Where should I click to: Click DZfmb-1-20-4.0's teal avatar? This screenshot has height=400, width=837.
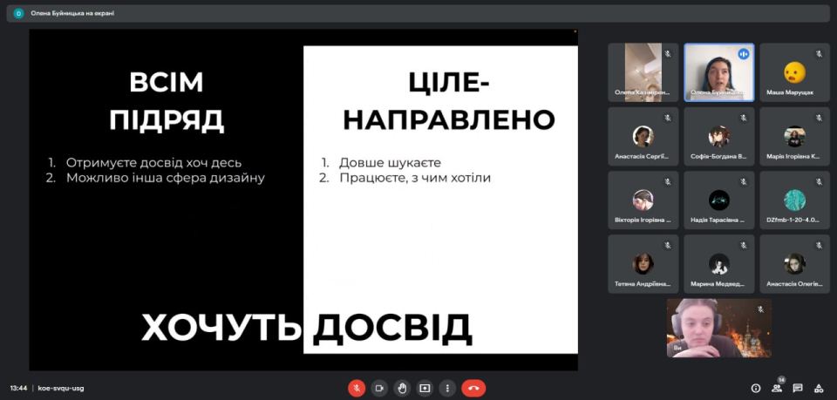[795, 200]
